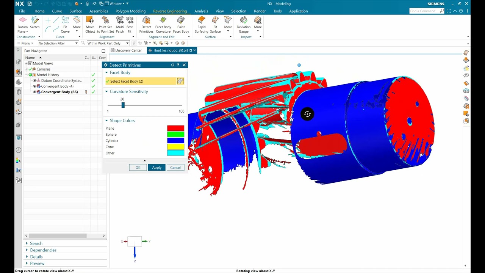Open Detect Primitives dialog help

click(178, 65)
